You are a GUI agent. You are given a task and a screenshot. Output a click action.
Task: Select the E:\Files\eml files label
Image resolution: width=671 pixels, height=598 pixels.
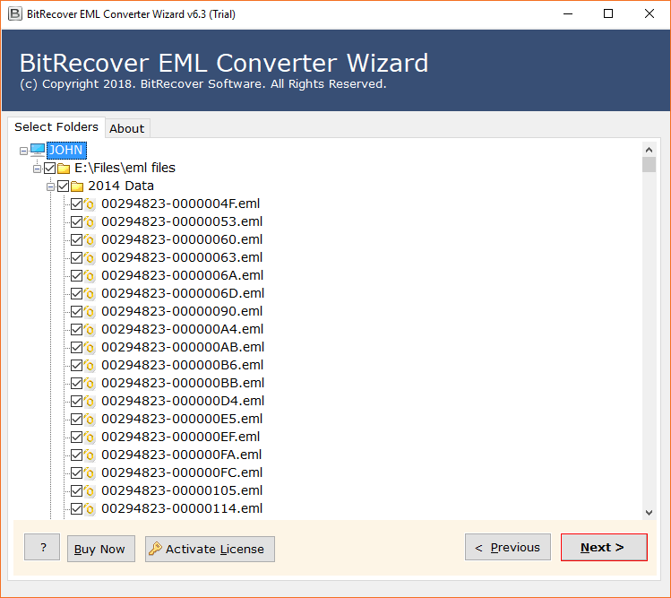(125, 168)
